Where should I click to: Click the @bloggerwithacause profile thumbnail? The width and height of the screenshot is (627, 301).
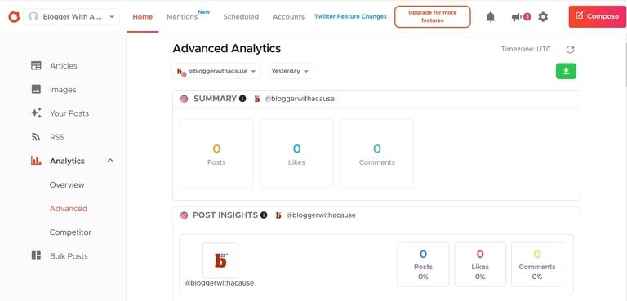220,260
